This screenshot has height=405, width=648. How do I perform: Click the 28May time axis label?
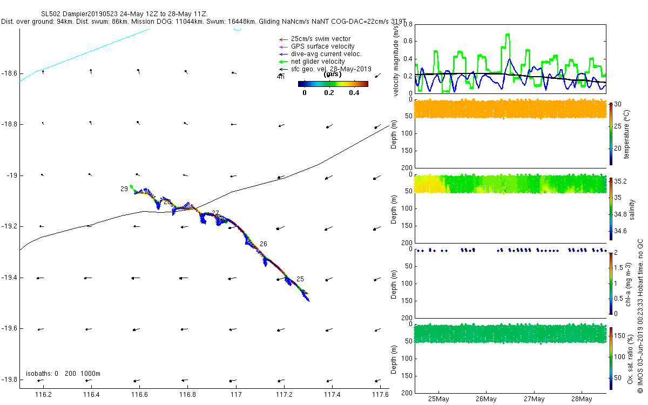pos(581,399)
